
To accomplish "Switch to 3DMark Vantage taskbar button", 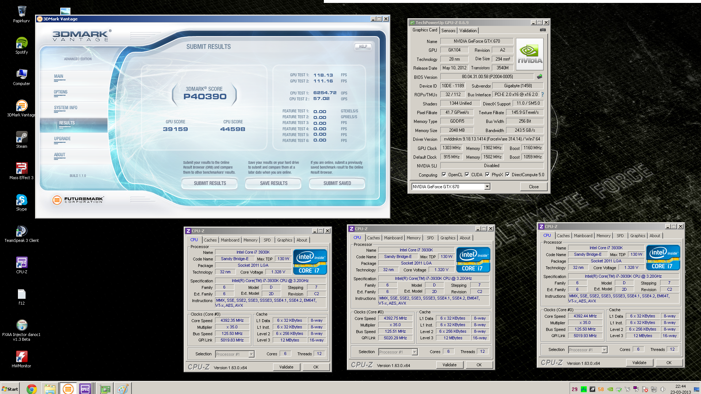I will [68, 389].
